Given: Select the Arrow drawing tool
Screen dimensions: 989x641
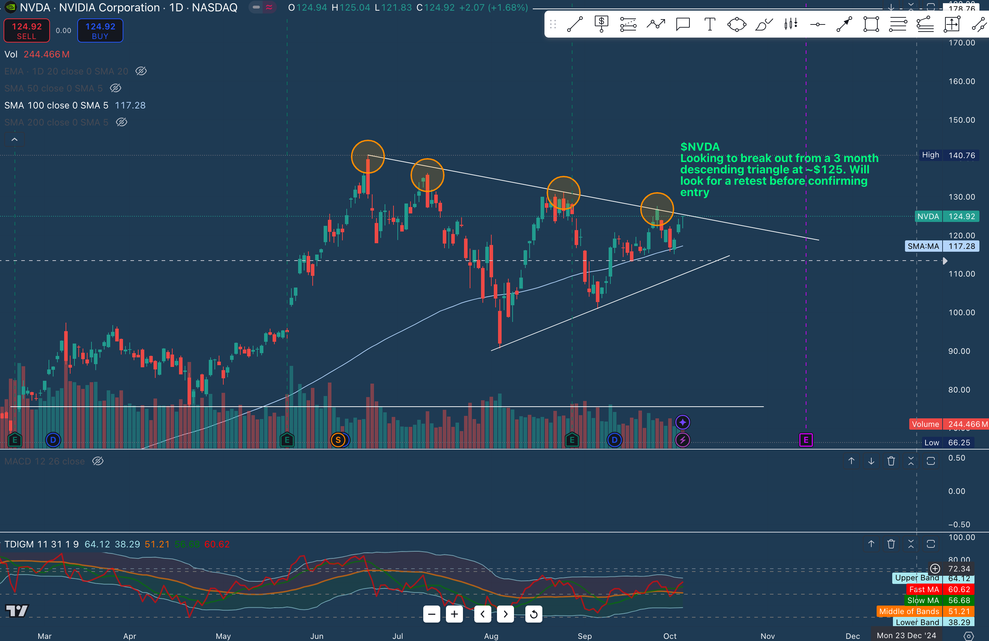Looking at the screenshot, I should click(844, 24).
